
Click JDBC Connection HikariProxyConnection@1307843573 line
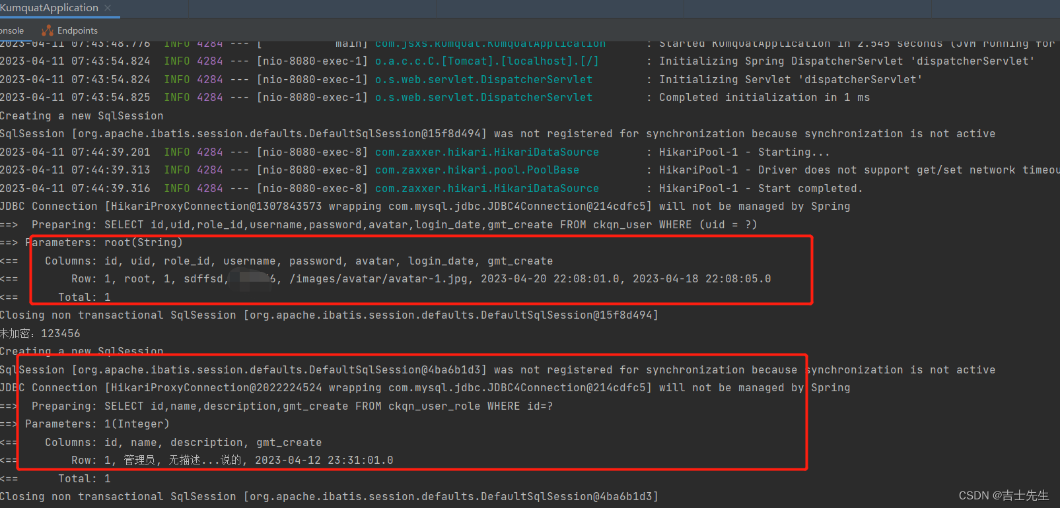coord(425,206)
